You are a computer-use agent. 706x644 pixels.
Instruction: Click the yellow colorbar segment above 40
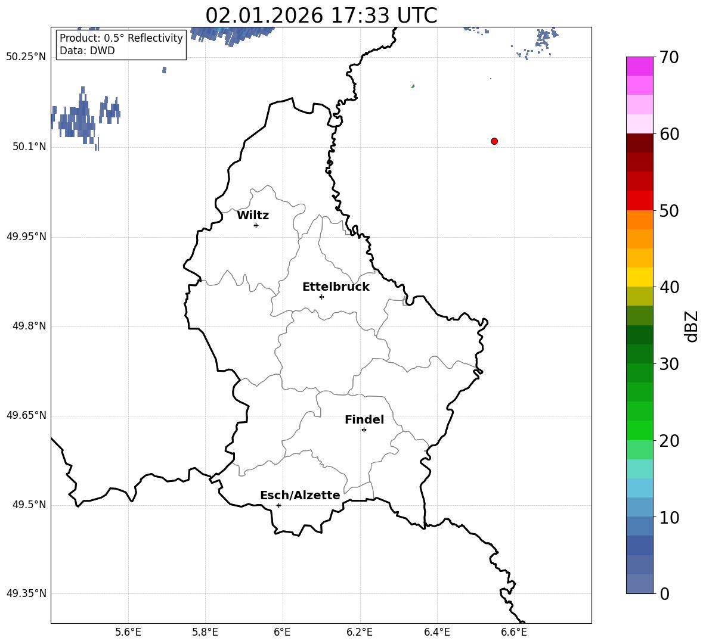[639, 277]
